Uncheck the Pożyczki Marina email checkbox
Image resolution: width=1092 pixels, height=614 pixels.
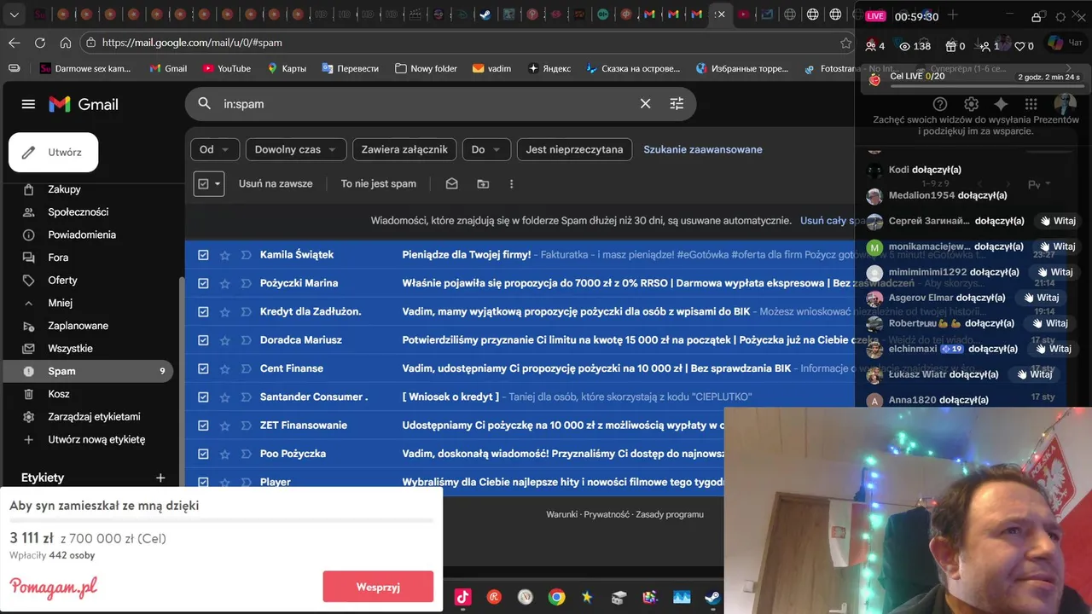(x=203, y=283)
